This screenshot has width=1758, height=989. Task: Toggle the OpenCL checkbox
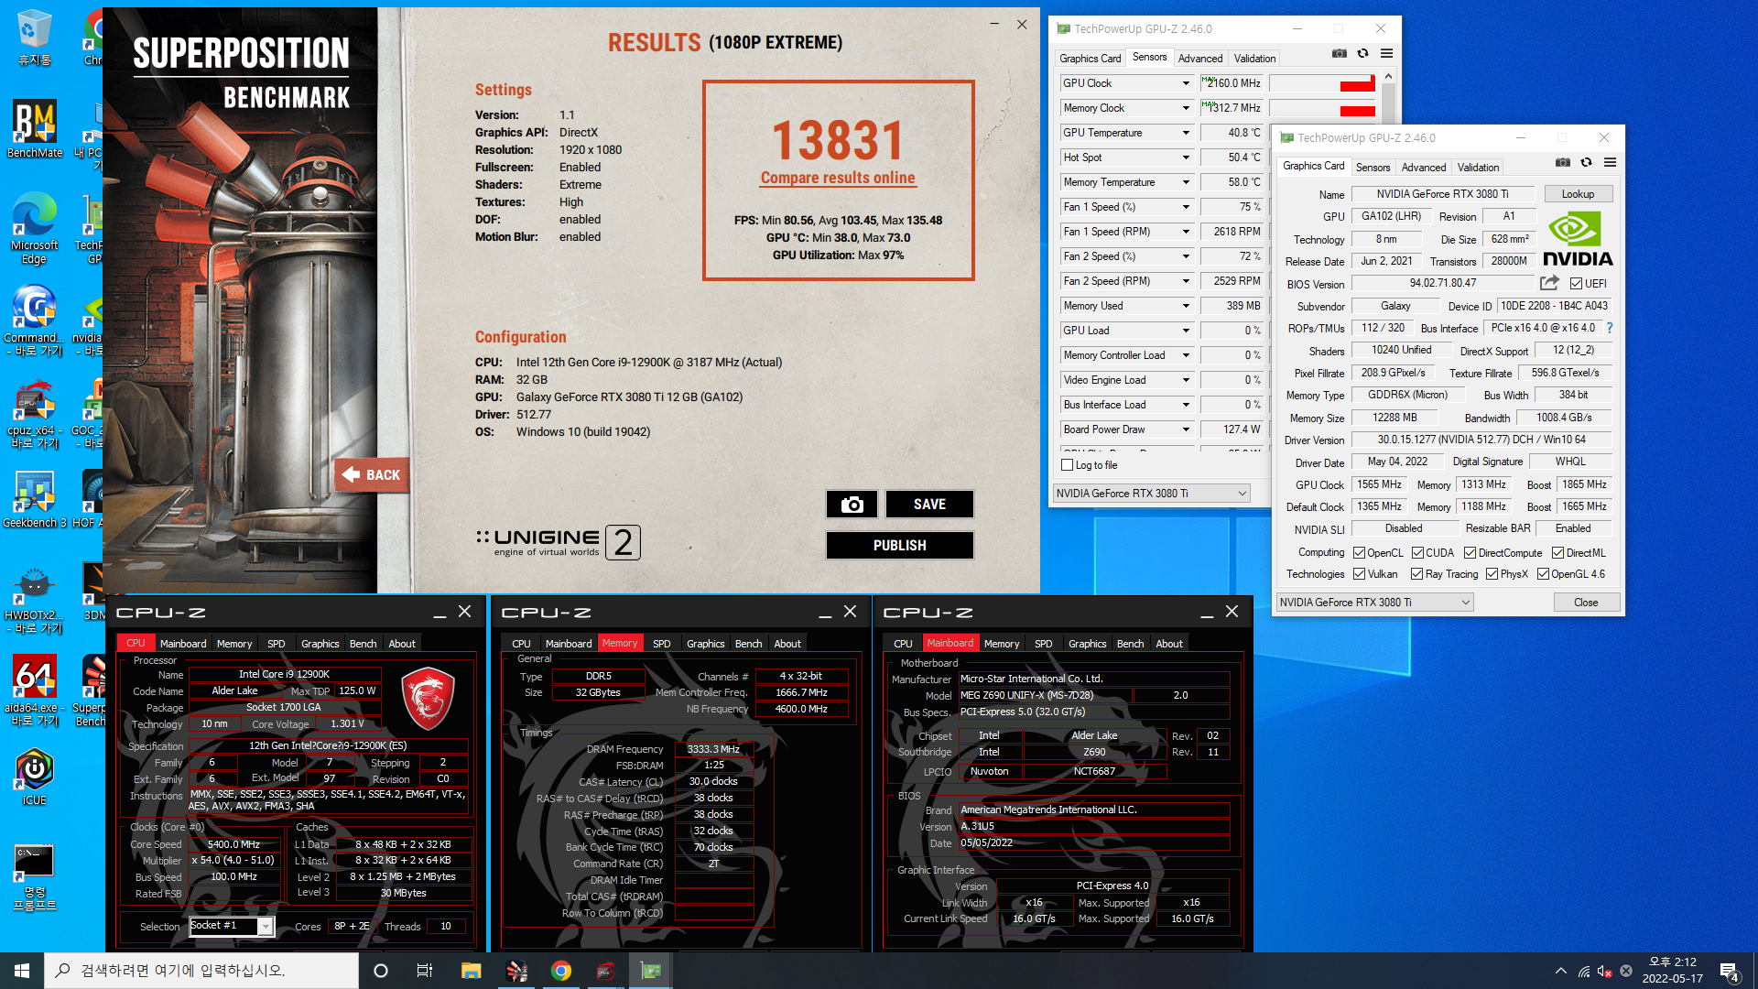1360,553
